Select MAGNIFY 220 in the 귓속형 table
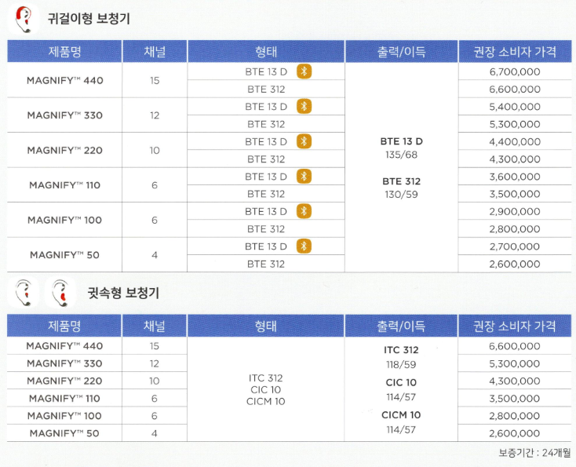The width and height of the screenshot is (576, 467). (x=64, y=381)
